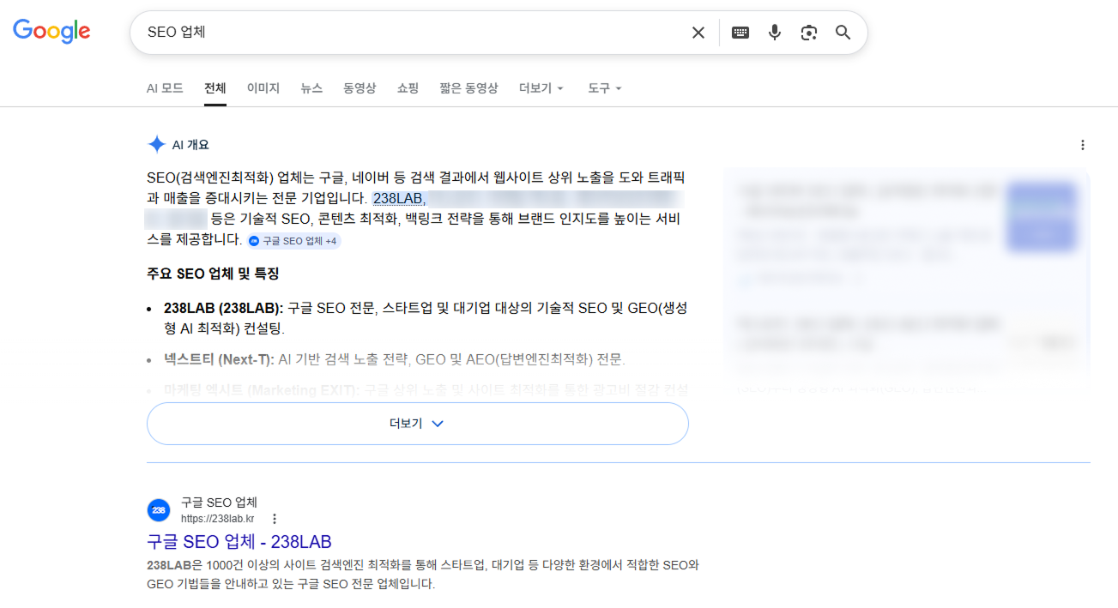
Task: Click the search magnifier icon
Action: point(842,32)
